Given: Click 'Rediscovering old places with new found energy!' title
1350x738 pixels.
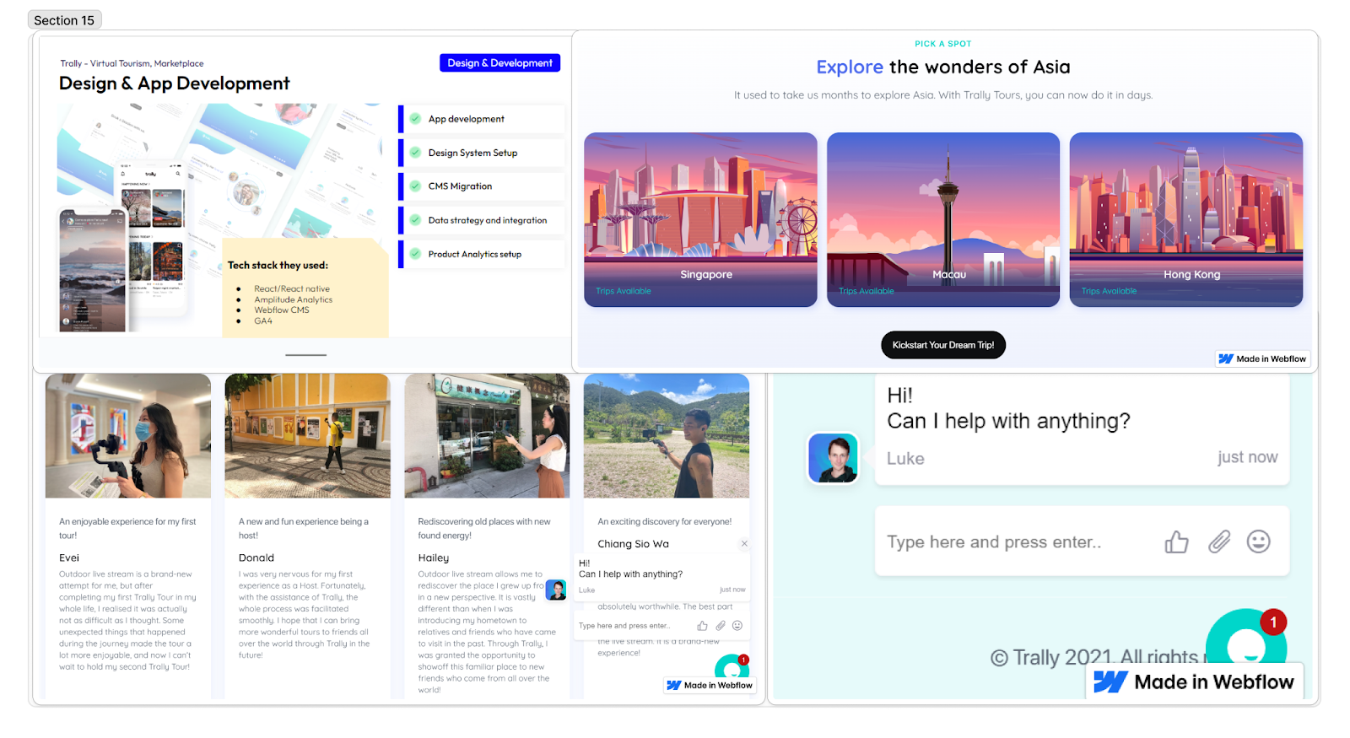Looking at the screenshot, I should pyautogui.click(x=484, y=529).
